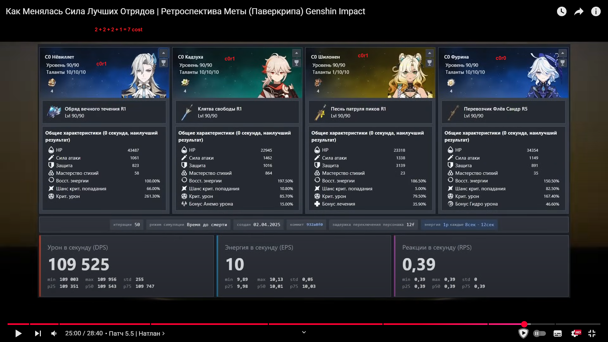Skip to the next video

(x=38, y=333)
